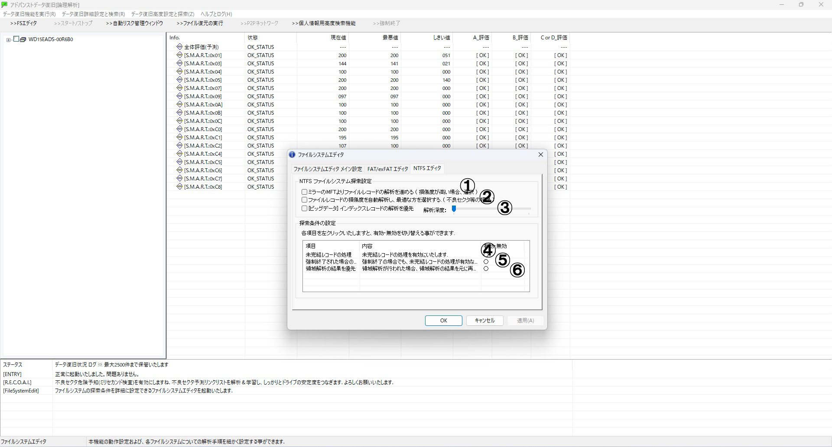832x447 pixels.
Task: Click the WD15EADS-00R6B0 drive icon
Action: point(23,39)
